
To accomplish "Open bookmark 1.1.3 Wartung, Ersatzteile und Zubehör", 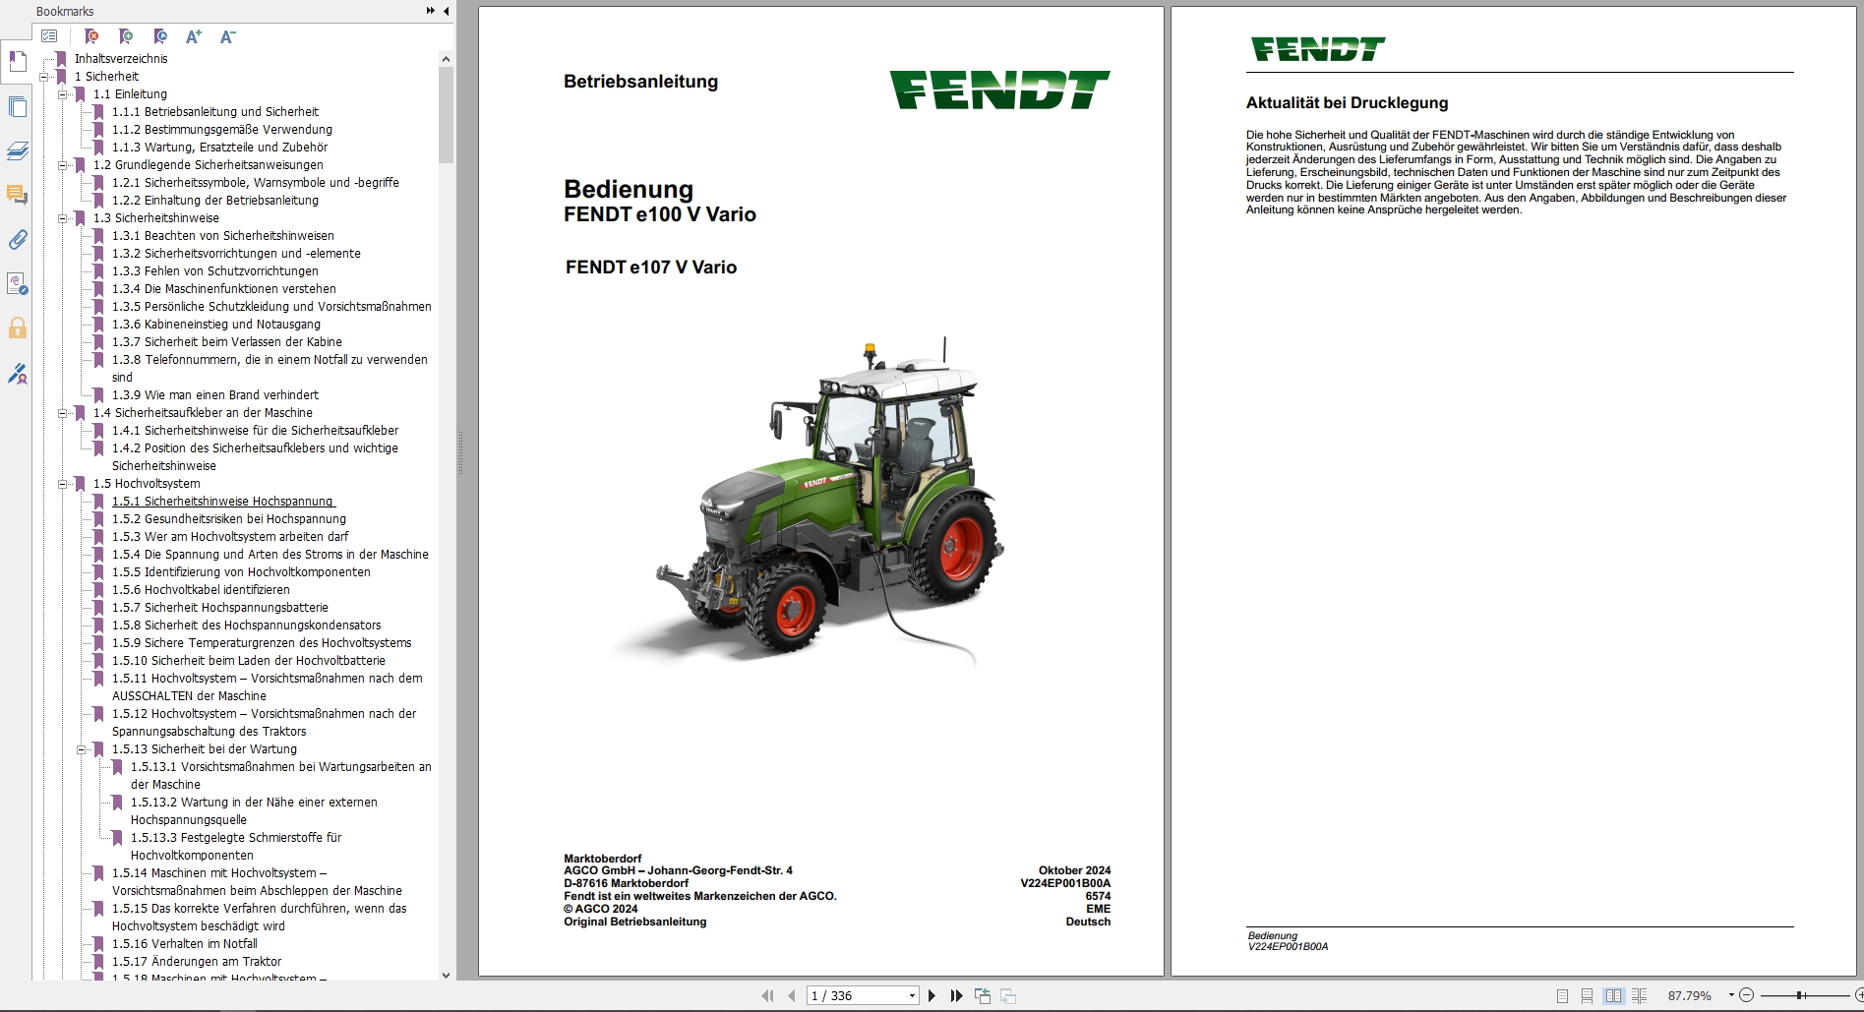I will 220,148.
